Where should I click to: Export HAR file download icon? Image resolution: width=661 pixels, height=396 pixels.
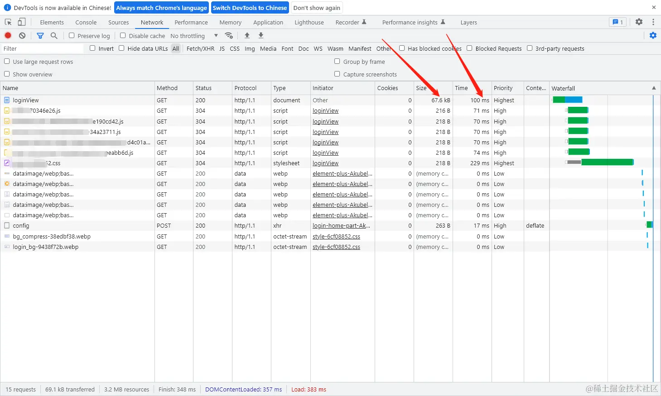pos(261,35)
